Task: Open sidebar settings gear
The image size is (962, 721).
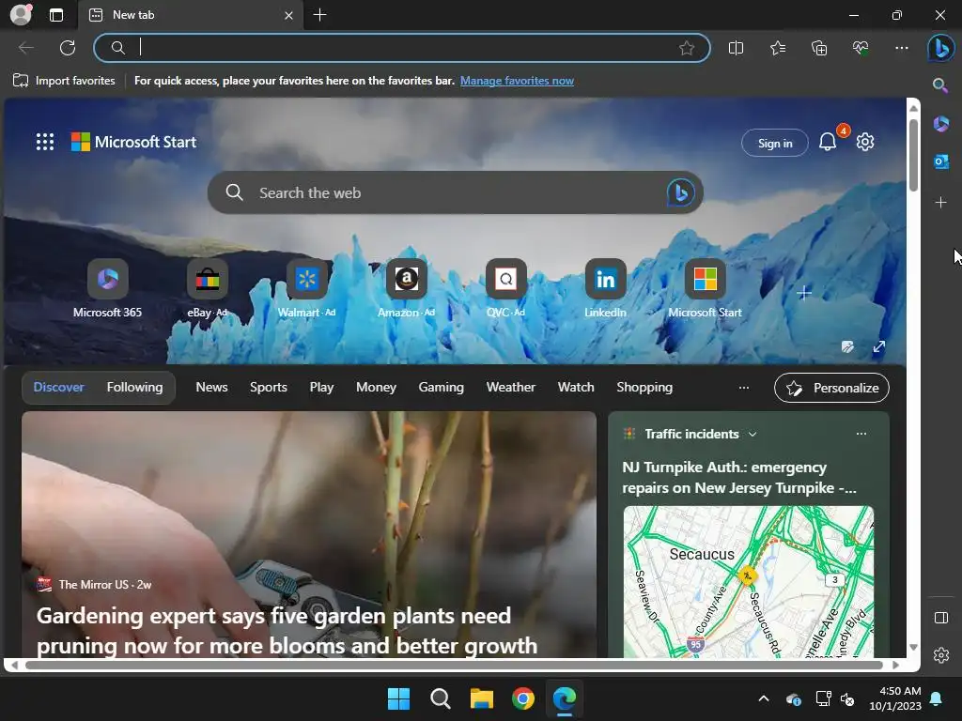Action: coord(940,655)
